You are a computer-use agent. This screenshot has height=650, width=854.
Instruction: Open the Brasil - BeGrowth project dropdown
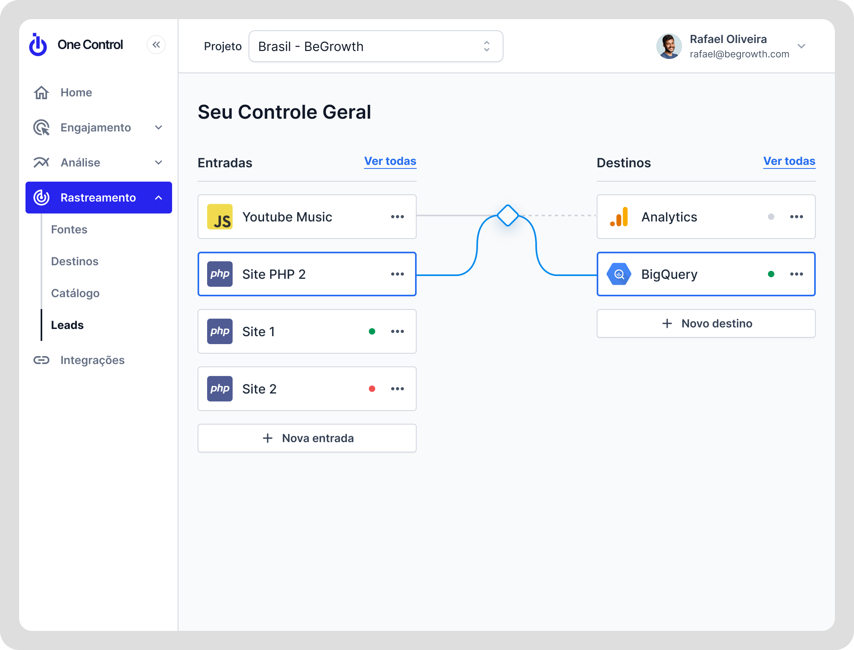(375, 46)
